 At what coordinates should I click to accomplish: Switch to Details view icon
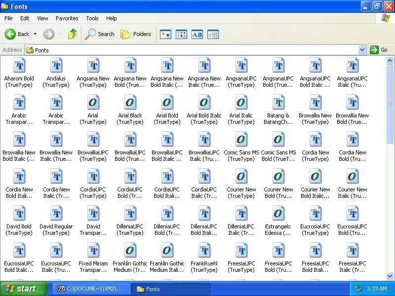pyautogui.click(x=213, y=34)
